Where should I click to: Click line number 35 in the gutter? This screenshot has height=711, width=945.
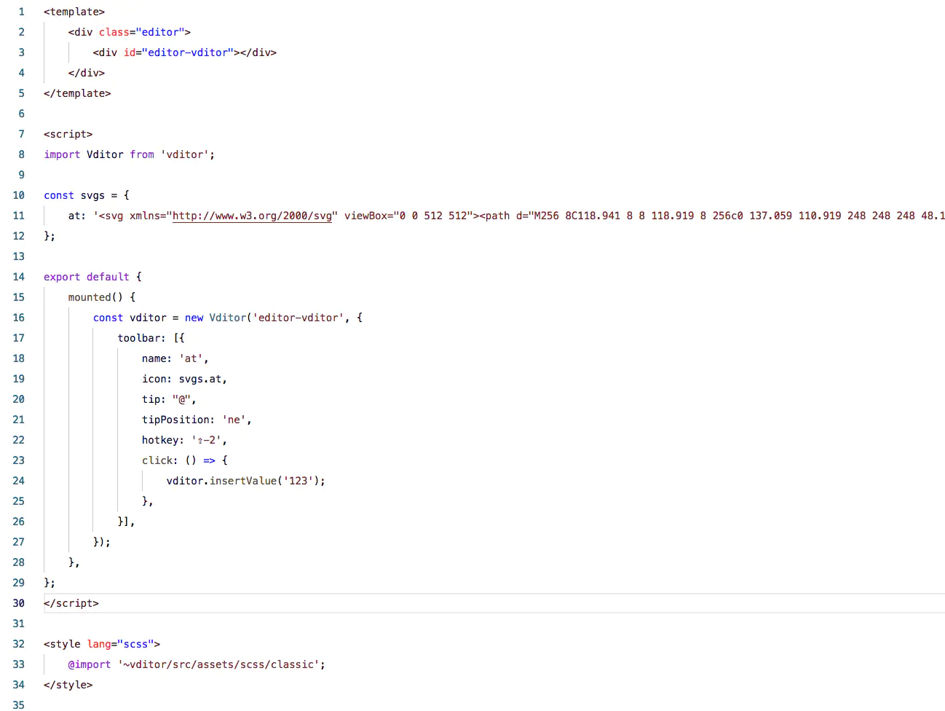(19, 705)
